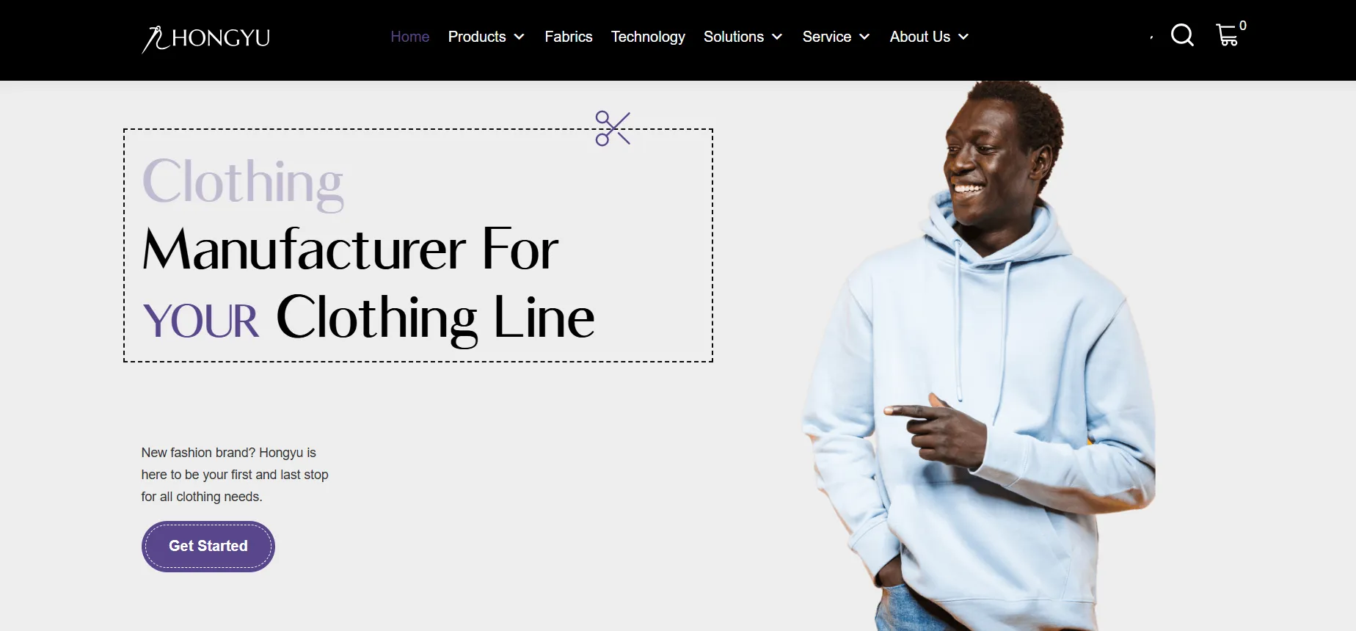Click the cart item count badge
Viewport: 1356px width, 631px height.
(1243, 26)
